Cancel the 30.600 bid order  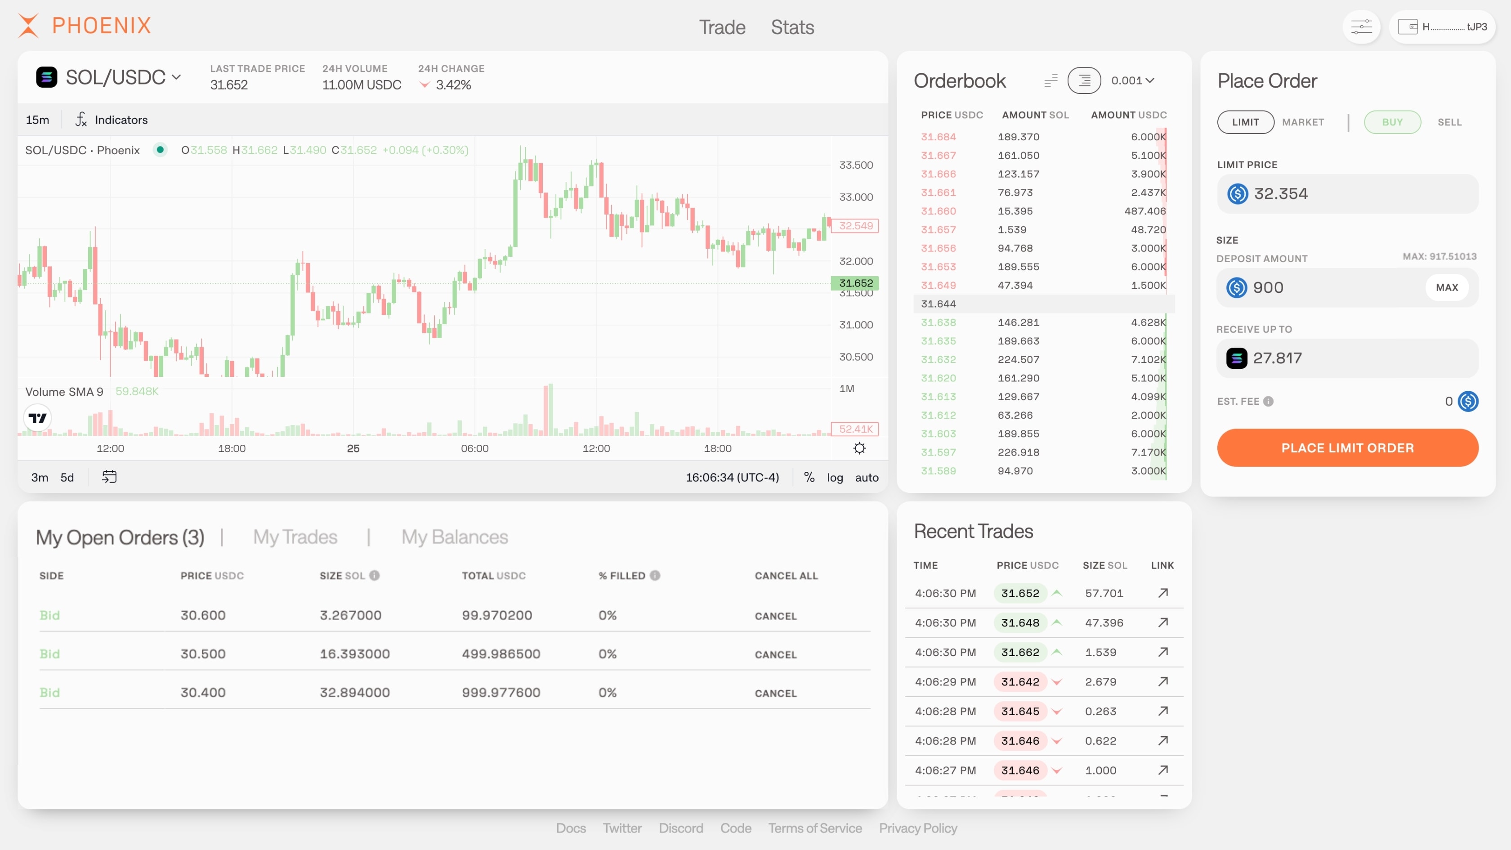click(775, 616)
